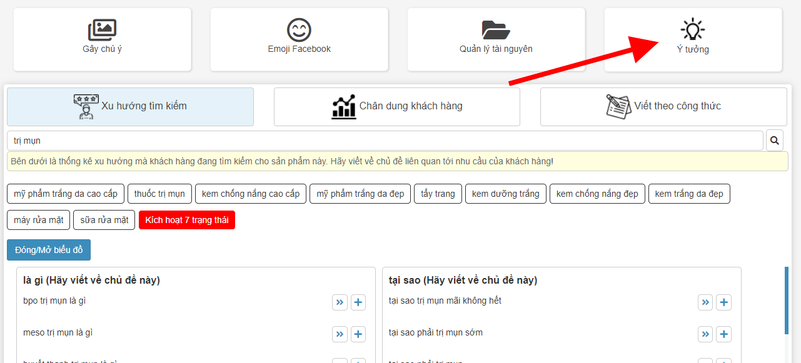The image size is (801, 363).
Task: Select the 'máy rửa mặt' tag
Action: [39, 220]
